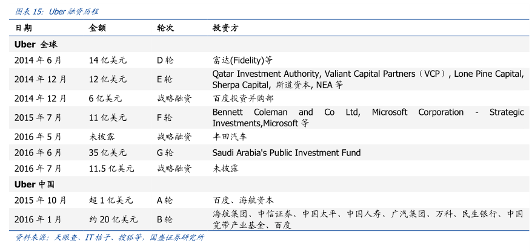Click the "超 1 亿美元" amount cell
532x252 pixels.
point(110,200)
